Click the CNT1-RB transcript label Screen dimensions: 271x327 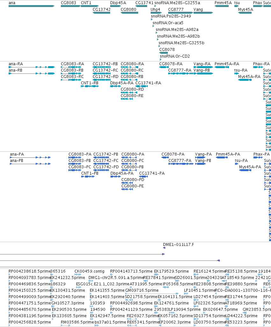click(89, 83)
